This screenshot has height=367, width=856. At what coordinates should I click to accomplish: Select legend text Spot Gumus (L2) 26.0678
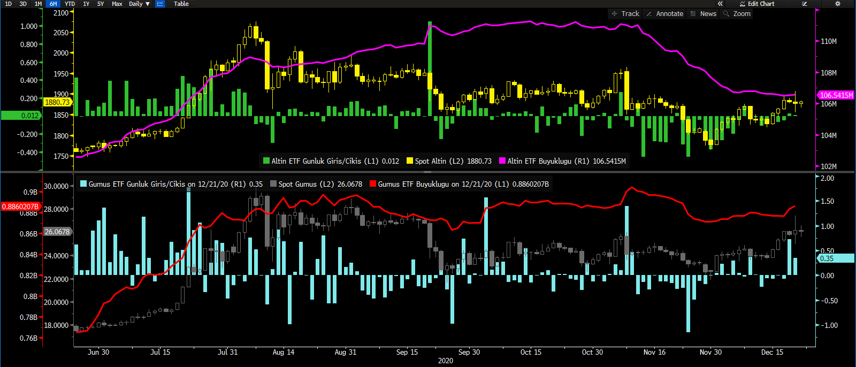pos(320,184)
